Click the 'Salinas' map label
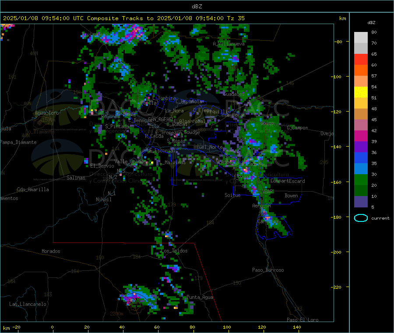The height and width of the screenshot is (333, 394). (x=76, y=178)
